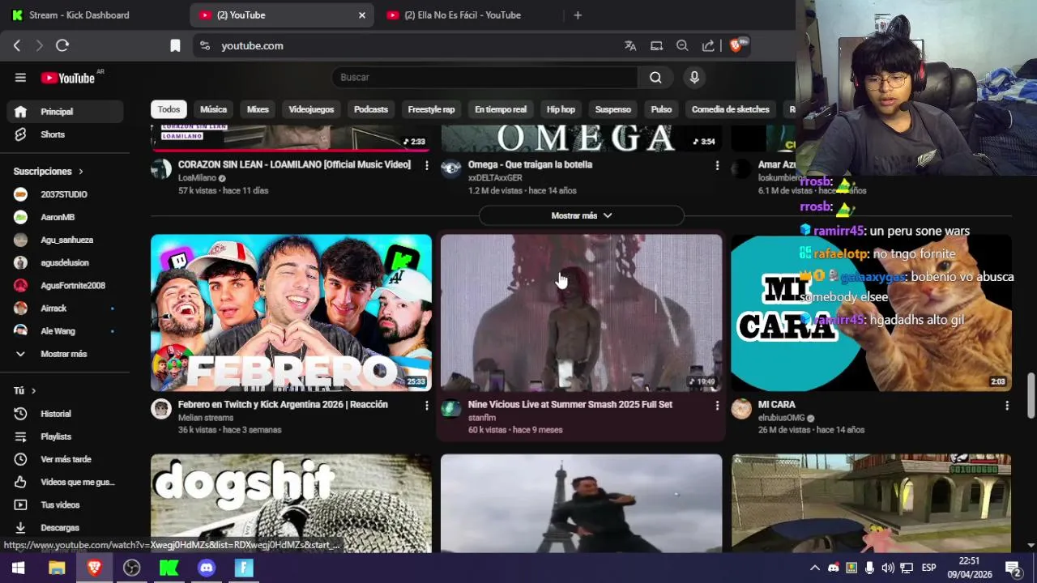Bookmark this page icon in address bar
The width and height of the screenshot is (1037, 583).
[x=175, y=46]
